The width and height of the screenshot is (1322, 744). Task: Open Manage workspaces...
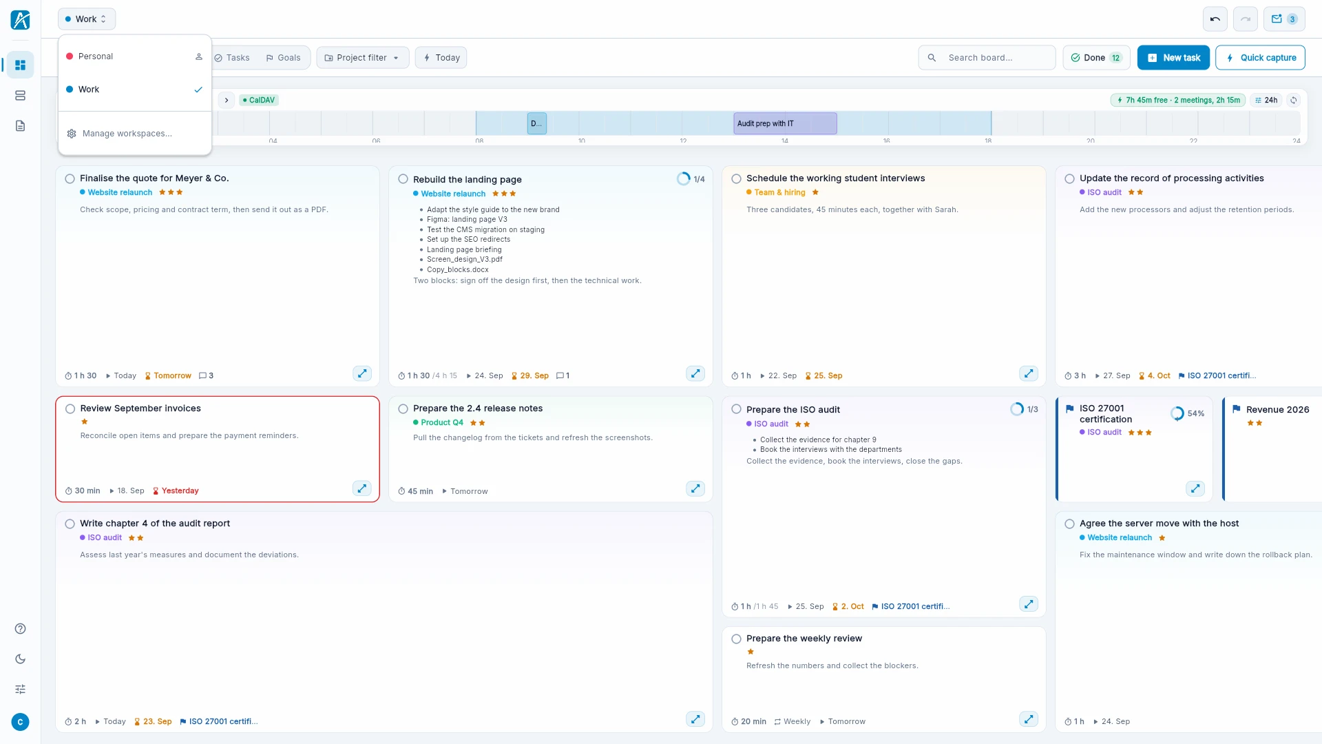point(134,134)
